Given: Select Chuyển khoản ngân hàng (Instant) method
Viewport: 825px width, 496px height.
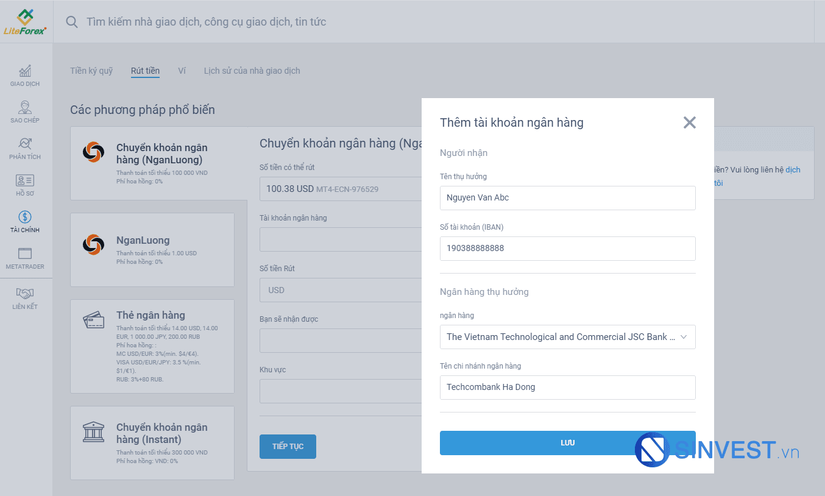Looking at the screenshot, I should [x=152, y=443].
